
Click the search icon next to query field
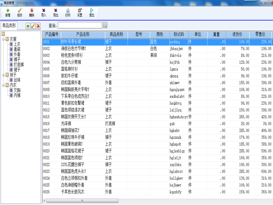[x=105, y=25]
